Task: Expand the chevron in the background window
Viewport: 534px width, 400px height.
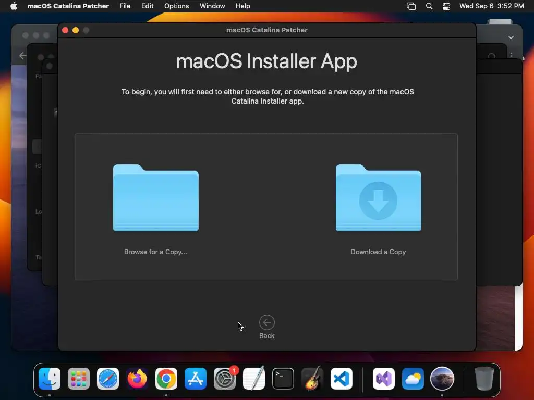Action: pyautogui.click(x=511, y=37)
